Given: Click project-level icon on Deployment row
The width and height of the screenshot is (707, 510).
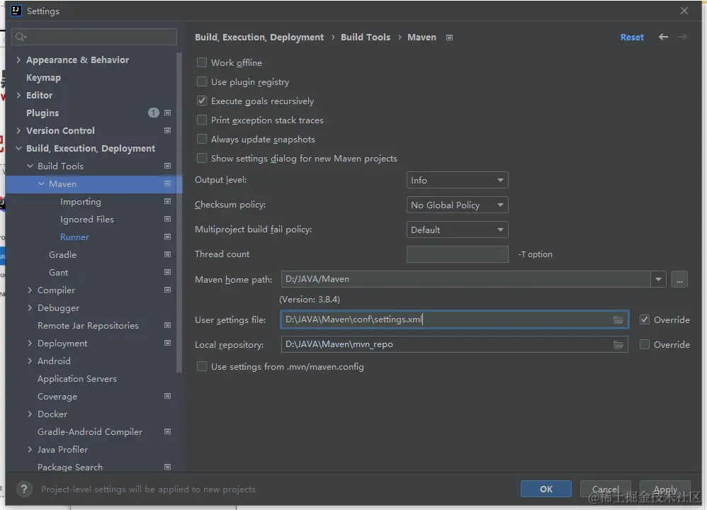Looking at the screenshot, I should 167,343.
